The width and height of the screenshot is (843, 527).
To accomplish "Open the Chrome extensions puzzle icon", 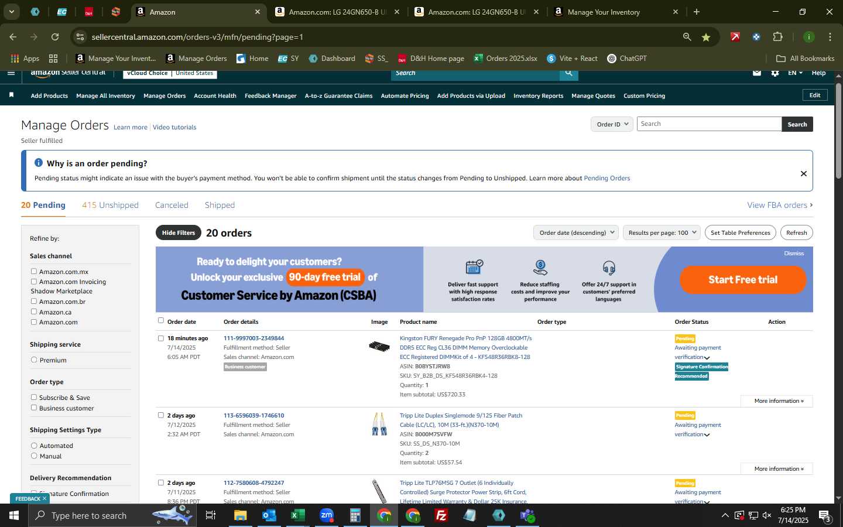I will coord(777,37).
